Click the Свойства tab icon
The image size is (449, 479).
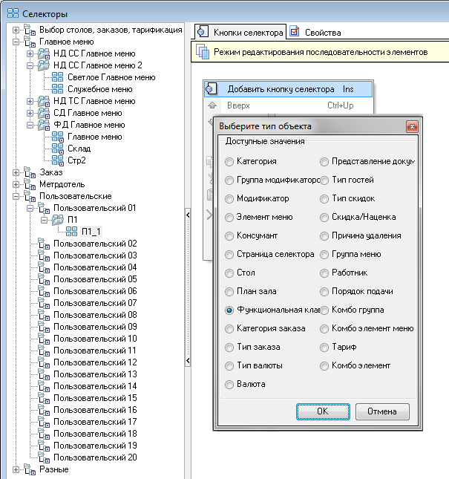pos(295,33)
